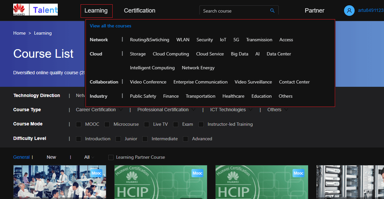Viewport: 384px width, 199px height.
Task: Click Mooc badge on first course card
Action: coord(96,173)
